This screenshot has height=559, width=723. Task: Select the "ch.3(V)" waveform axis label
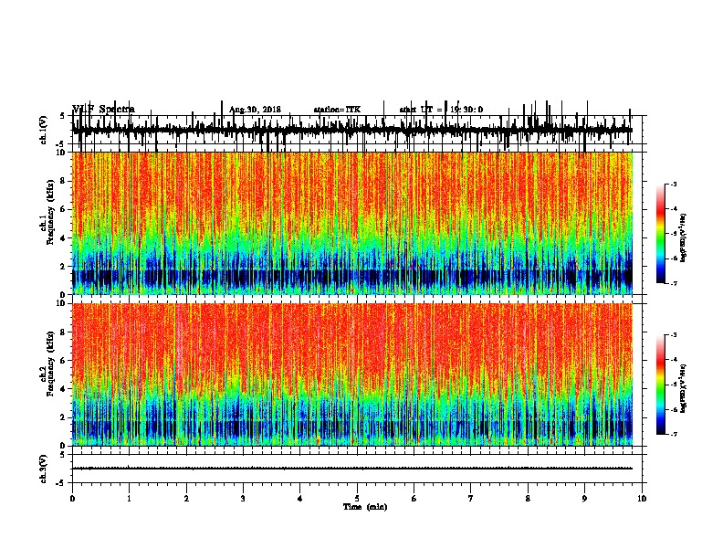click(x=44, y=469)
